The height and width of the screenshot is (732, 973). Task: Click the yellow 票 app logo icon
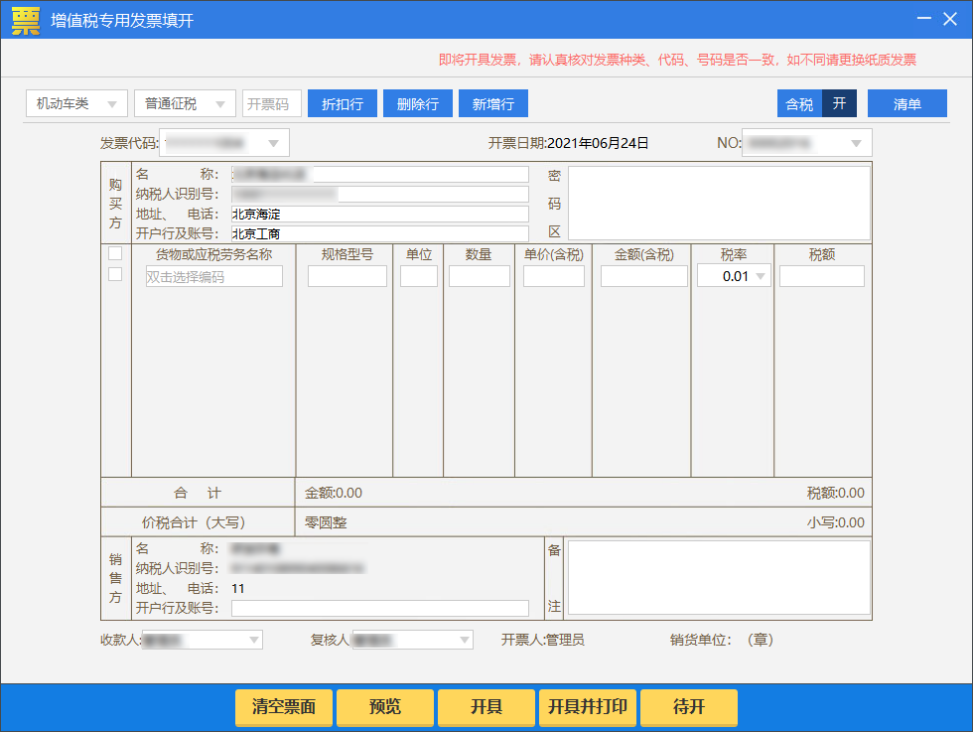[x=26, y=20]
